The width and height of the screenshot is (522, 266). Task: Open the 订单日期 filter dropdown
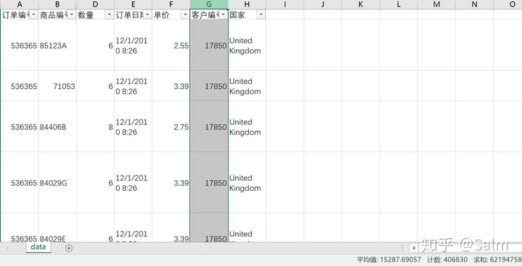[x=147, y=15]
